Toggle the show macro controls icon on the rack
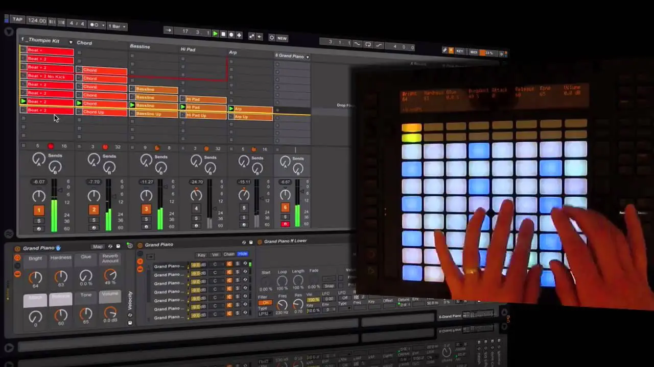This screenshot has height=367, width=654. click(x=17, y=258)
